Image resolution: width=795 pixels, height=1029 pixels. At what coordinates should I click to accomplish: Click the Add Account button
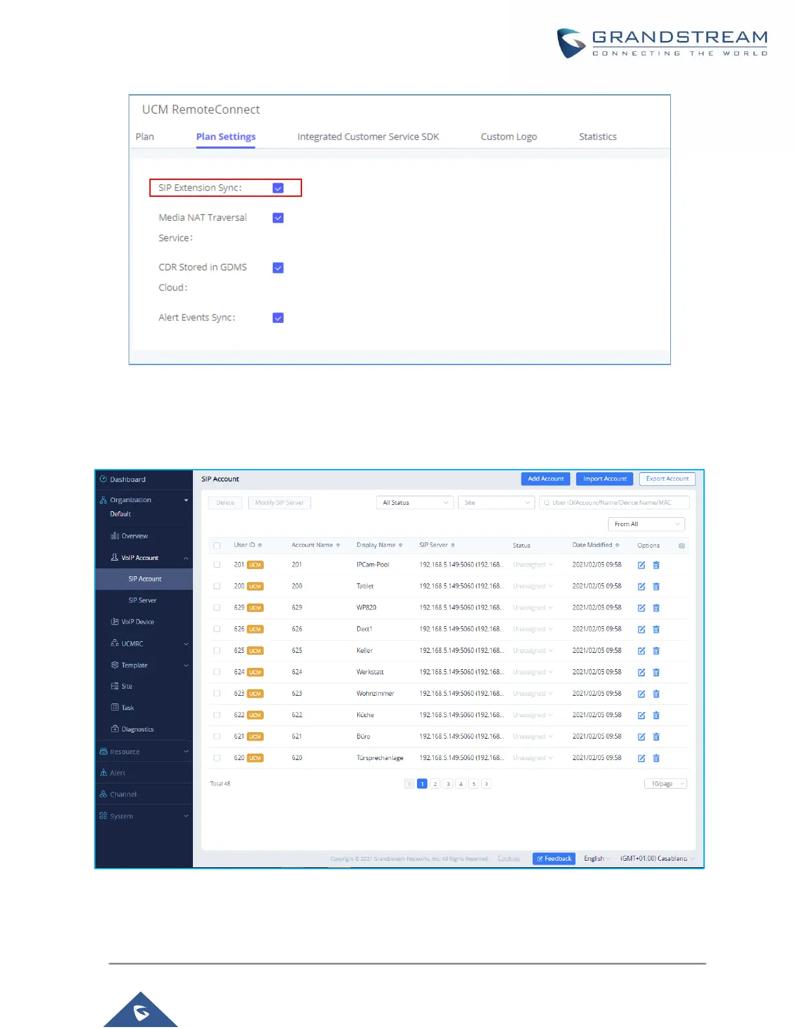546,479
